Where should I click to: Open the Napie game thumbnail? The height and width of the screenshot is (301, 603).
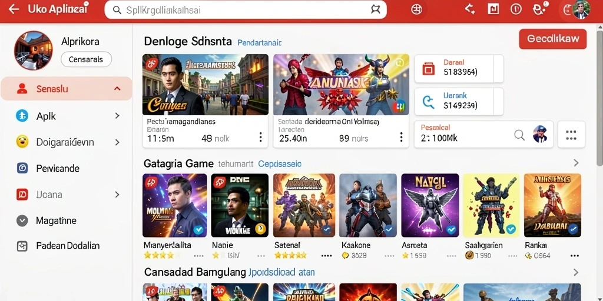(x=240, y=205)
